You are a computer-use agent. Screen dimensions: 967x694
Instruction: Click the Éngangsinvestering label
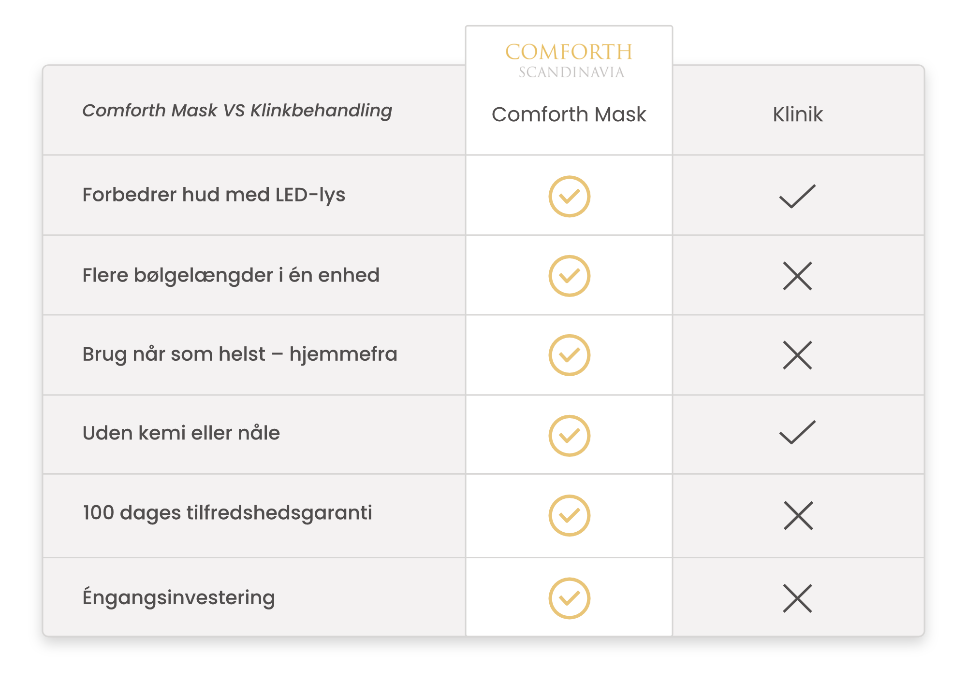(178, 597)
